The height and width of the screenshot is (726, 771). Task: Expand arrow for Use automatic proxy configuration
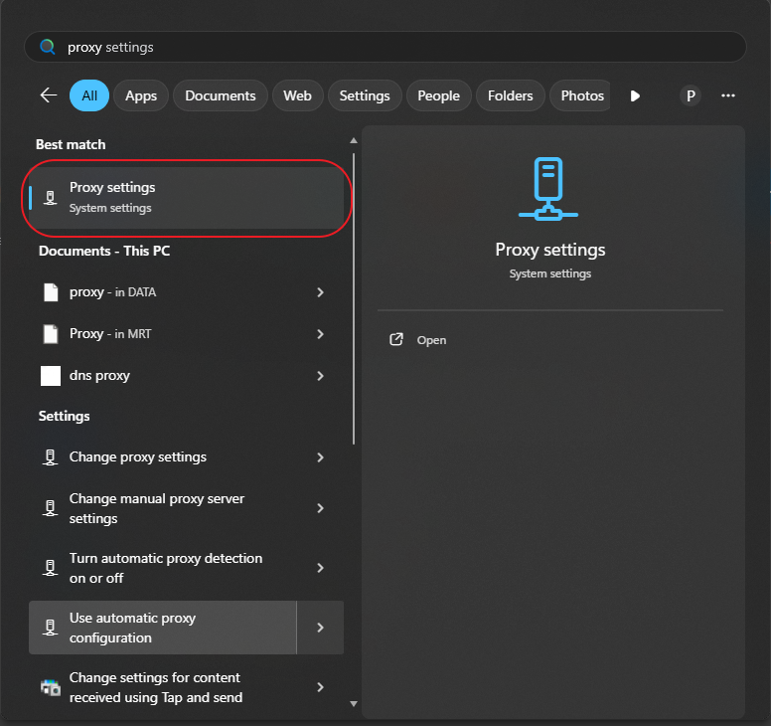click(x=320, y=628)
